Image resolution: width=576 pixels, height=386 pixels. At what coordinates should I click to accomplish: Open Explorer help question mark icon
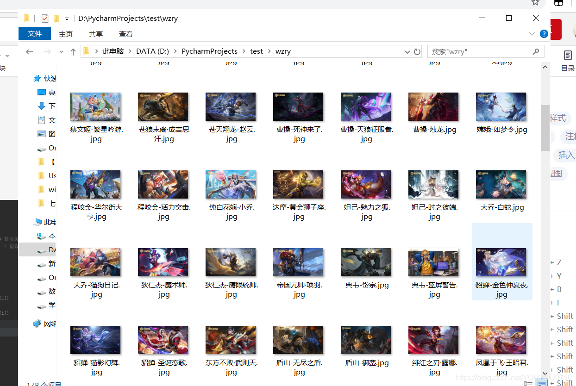(544, 34)
